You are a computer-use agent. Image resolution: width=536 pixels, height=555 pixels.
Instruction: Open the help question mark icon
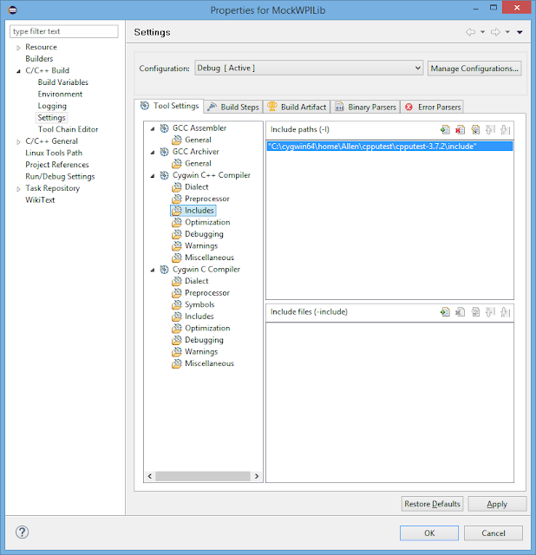[22, 532]
